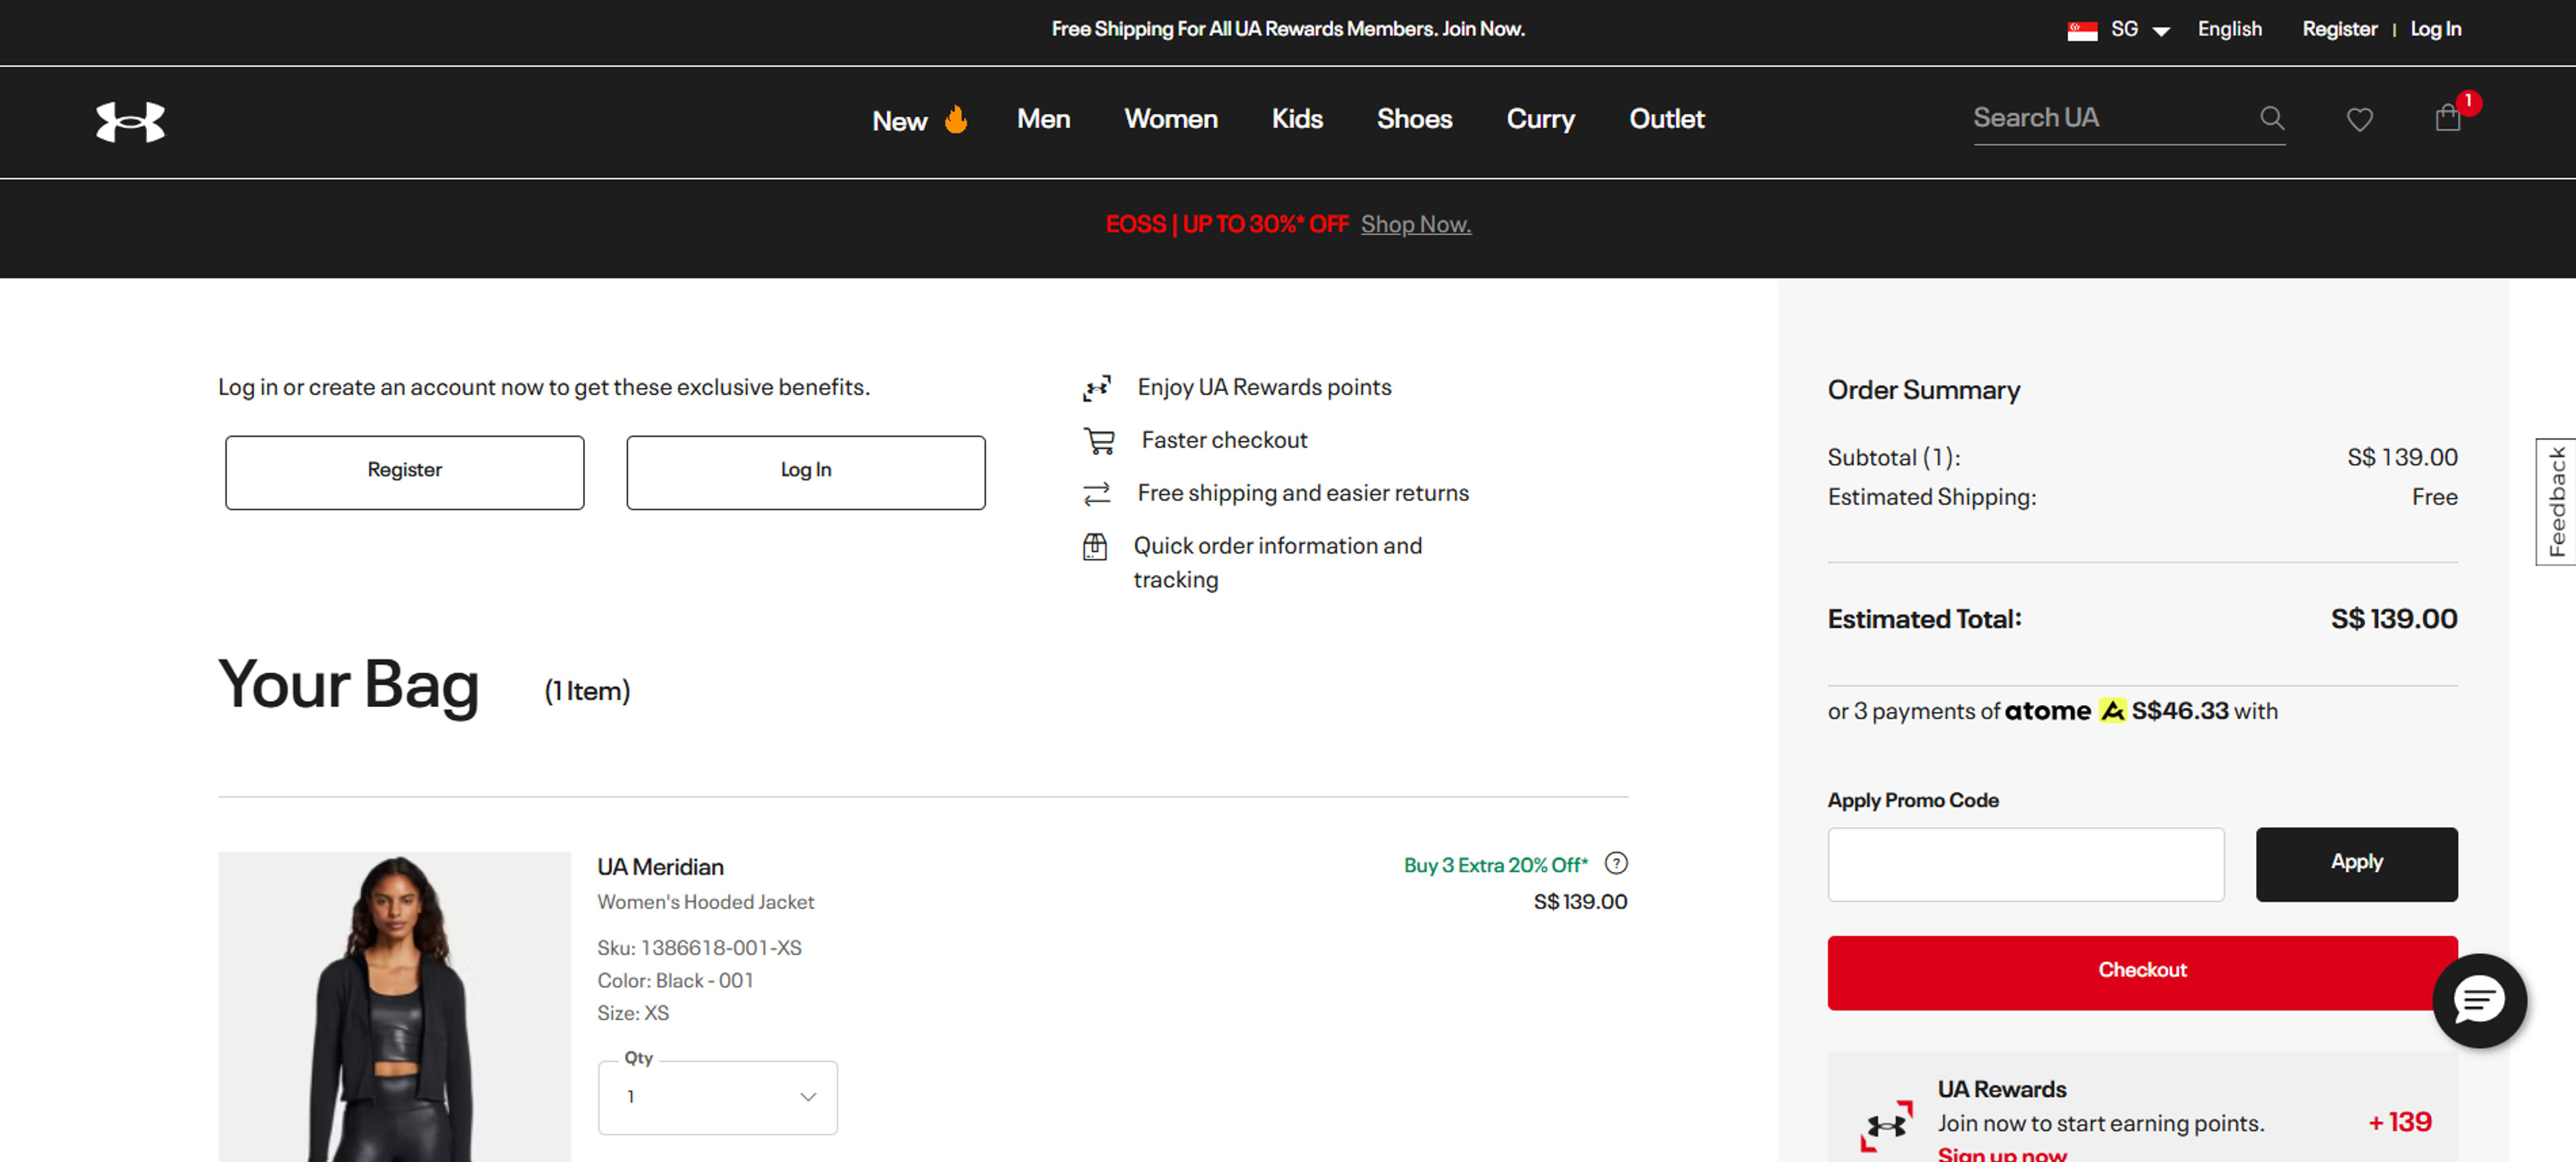Follow the Shop Now link
The image size is (2576, 1162).
tap(1415, 224)
